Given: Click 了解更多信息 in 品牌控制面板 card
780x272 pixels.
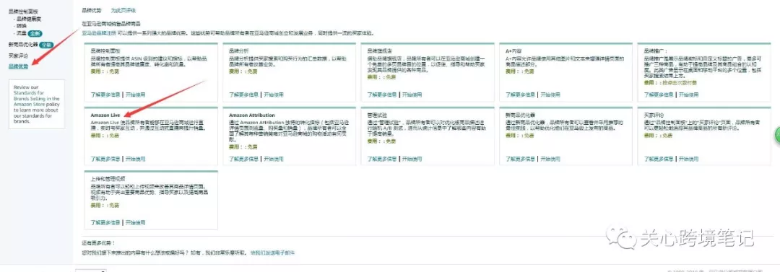Looking at the screenshot, I should [105, 95].
